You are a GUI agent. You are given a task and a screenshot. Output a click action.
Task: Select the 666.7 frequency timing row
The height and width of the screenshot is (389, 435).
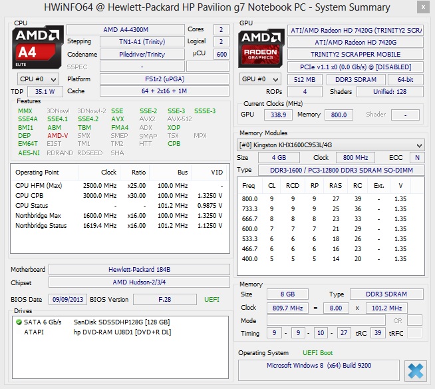(330, 219)
